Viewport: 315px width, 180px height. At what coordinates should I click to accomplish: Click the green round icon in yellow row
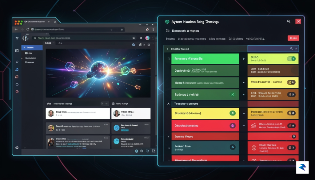(x=233, y=113)
